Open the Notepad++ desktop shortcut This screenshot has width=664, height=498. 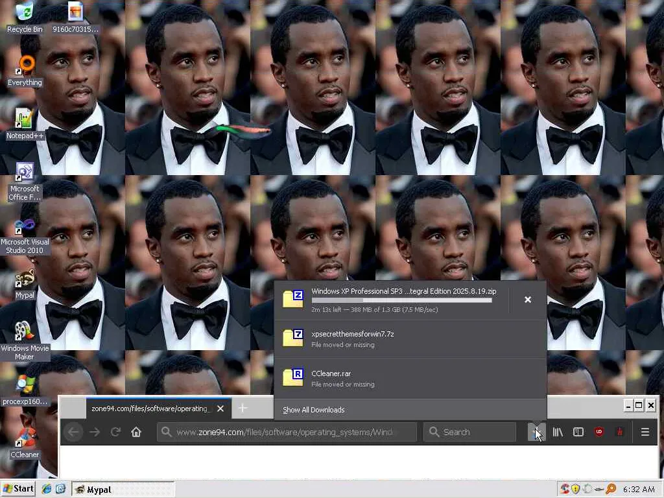25,124
